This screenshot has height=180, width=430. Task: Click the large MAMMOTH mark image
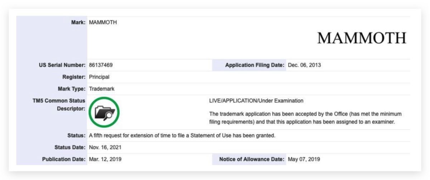362,38
